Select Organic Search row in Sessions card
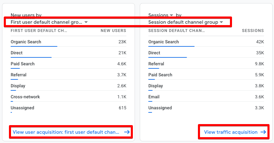The image size is (274, 143). point(206,42)
